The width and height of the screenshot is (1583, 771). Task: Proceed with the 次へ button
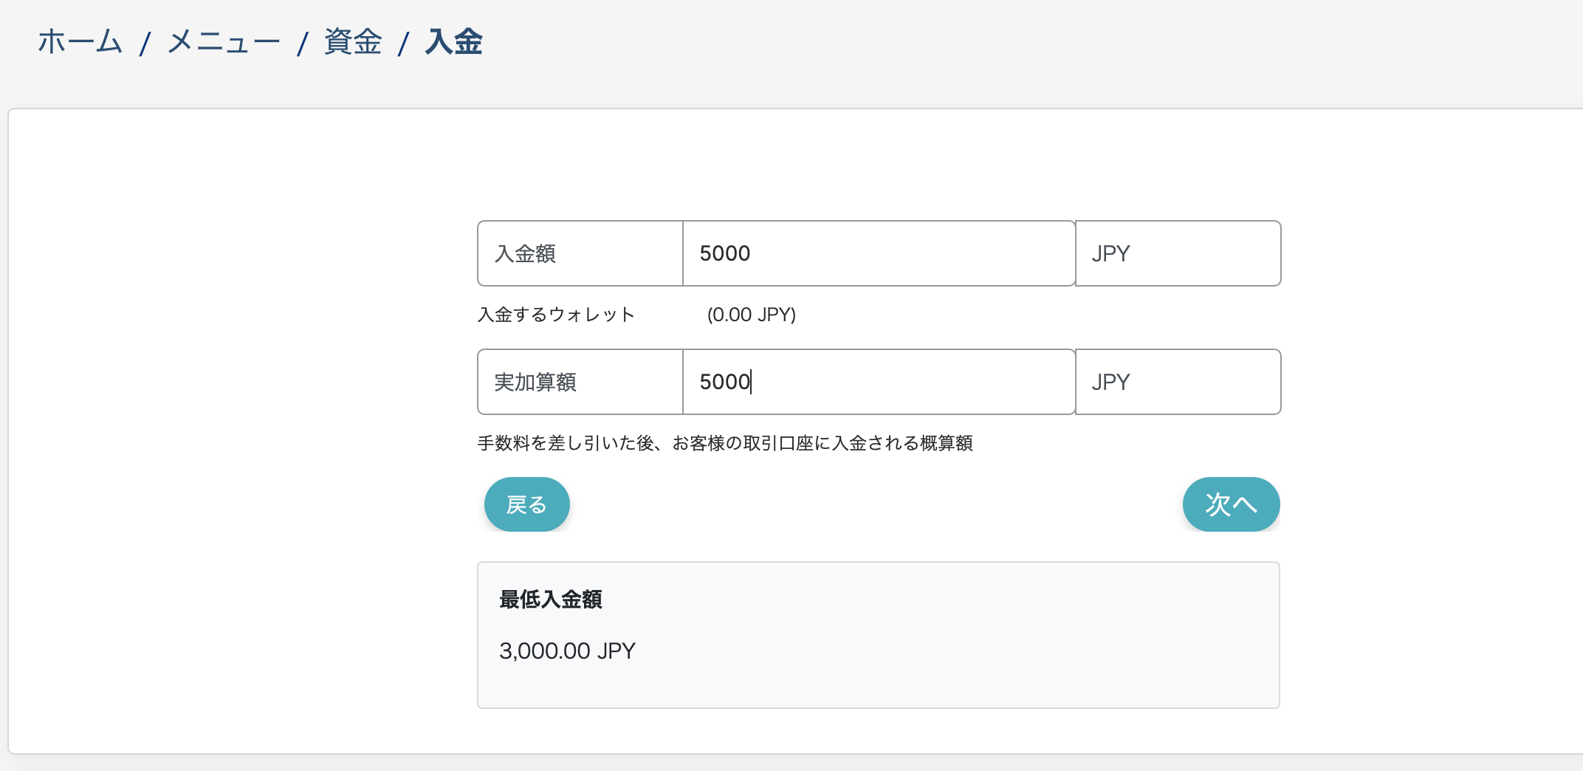pos(1231,504)
